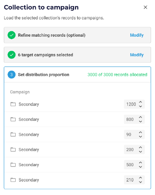Select the Secondary campaign name in 1200 row
Image resolution: width=155 pixels, height=195 pixels.
[29, 104]
